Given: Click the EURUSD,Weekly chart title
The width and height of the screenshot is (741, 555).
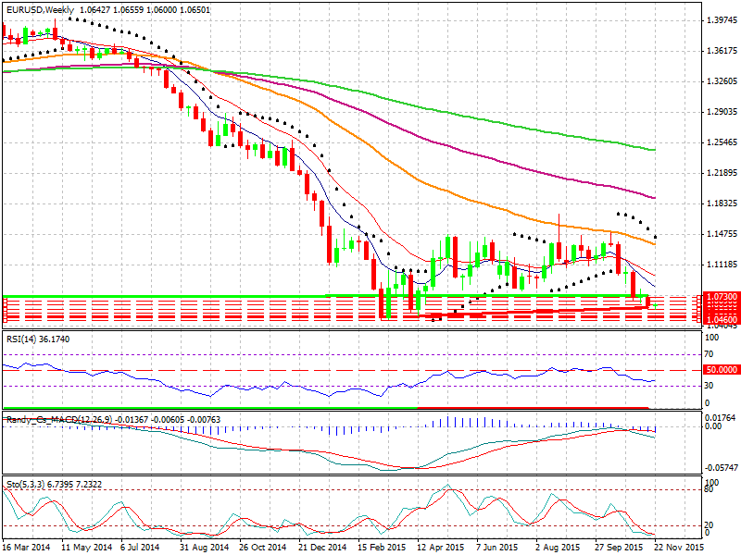Looking at the screenshot, I should [x=41, y=8].
